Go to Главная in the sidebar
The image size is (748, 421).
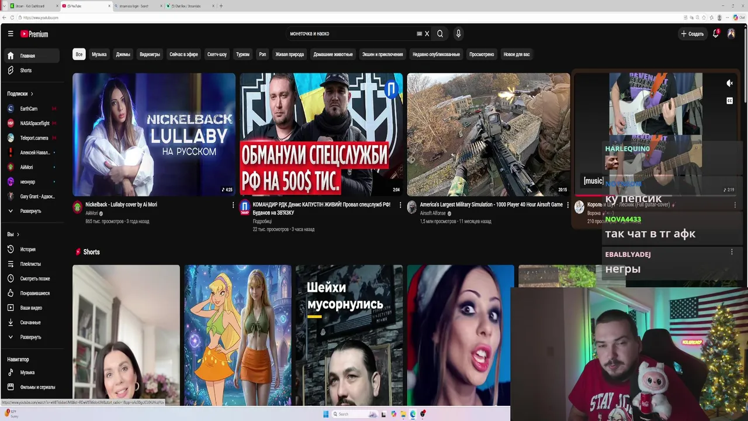pos(33,56)
